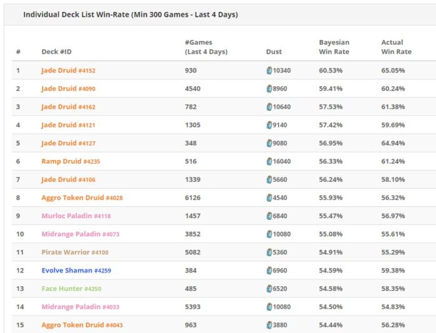This screenshot has height=333, width=436.
Task: Click dust icon next to 6840
Action: coord(269,216)
